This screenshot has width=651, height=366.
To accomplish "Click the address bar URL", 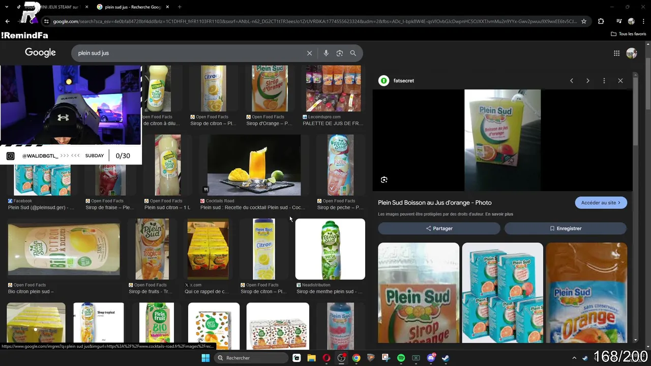I will coord(314,21).
